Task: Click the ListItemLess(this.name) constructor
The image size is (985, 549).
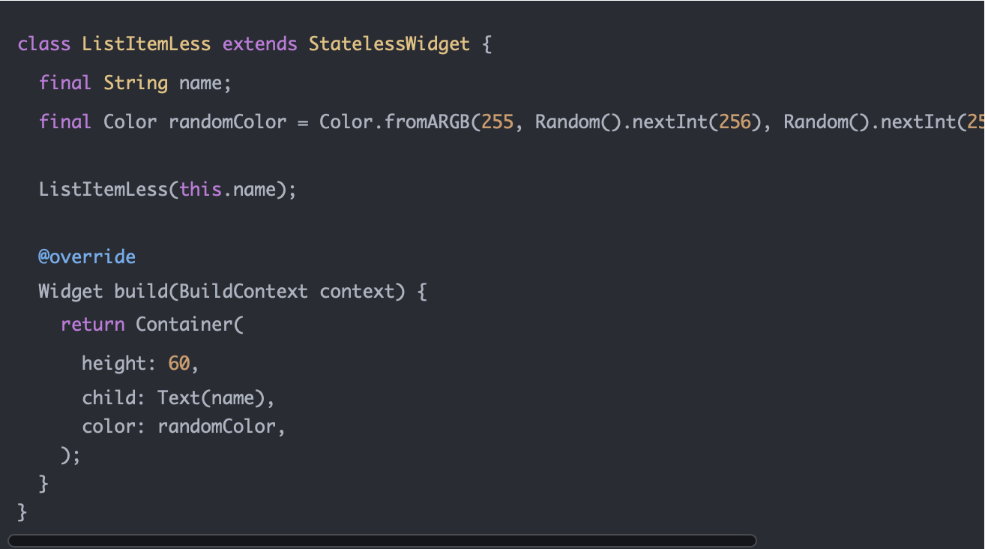Action: tap(168, 190)
